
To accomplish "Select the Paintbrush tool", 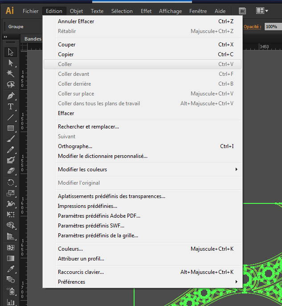I will pyautogui.click(x=11, y=139).
